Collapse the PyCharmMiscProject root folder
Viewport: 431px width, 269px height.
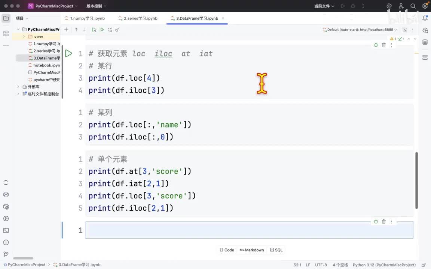click(18, 30)
